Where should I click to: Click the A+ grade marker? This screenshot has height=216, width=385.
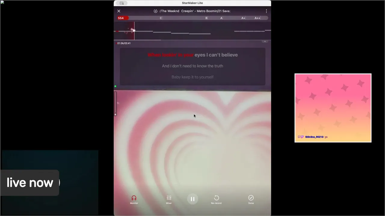(243, 18)
